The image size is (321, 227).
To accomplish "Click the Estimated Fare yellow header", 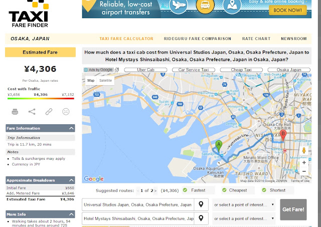I will coord(40,52).
